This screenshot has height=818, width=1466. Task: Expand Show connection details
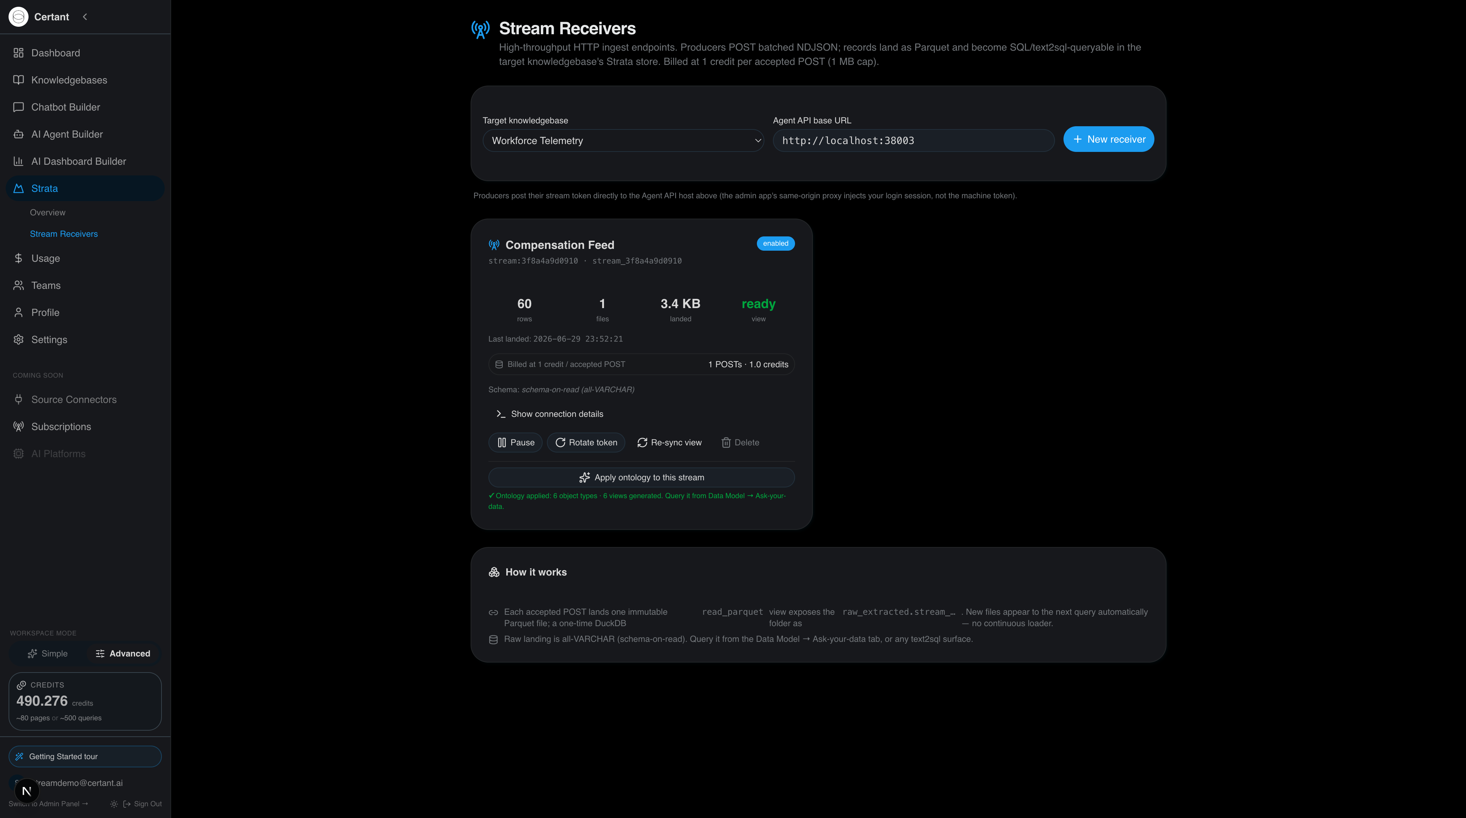click(x=550, y=414)
